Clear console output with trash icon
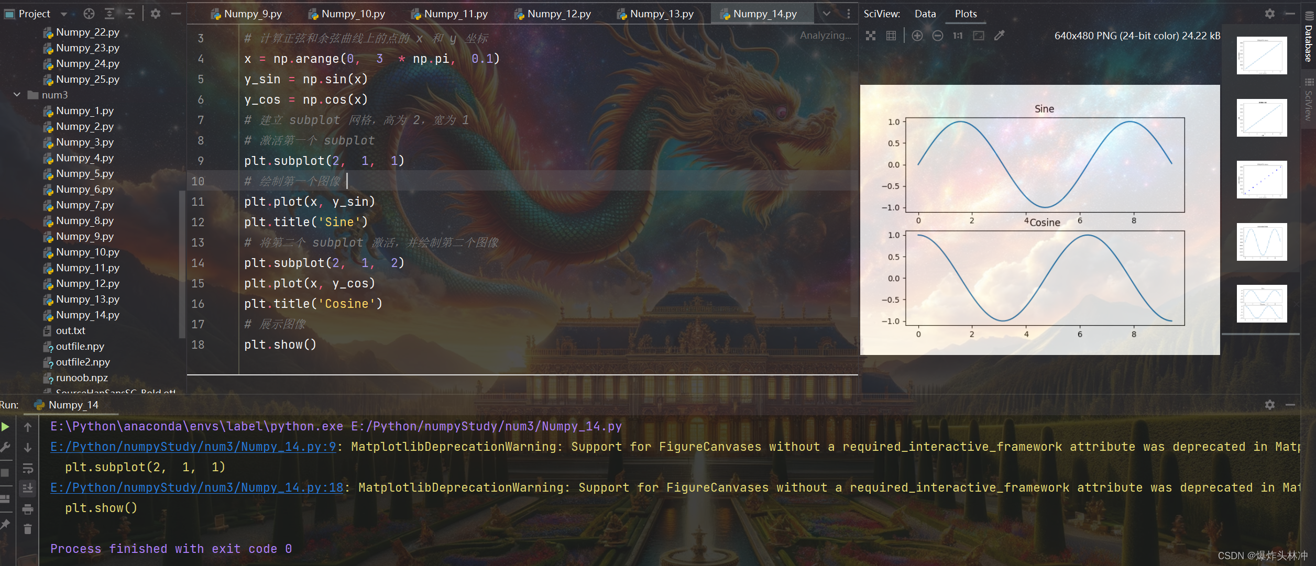 (x=28, y=529)
